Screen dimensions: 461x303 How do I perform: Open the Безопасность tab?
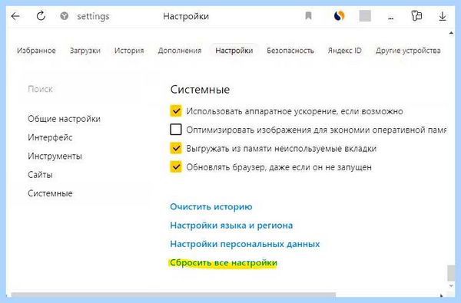tap(290, 51)
